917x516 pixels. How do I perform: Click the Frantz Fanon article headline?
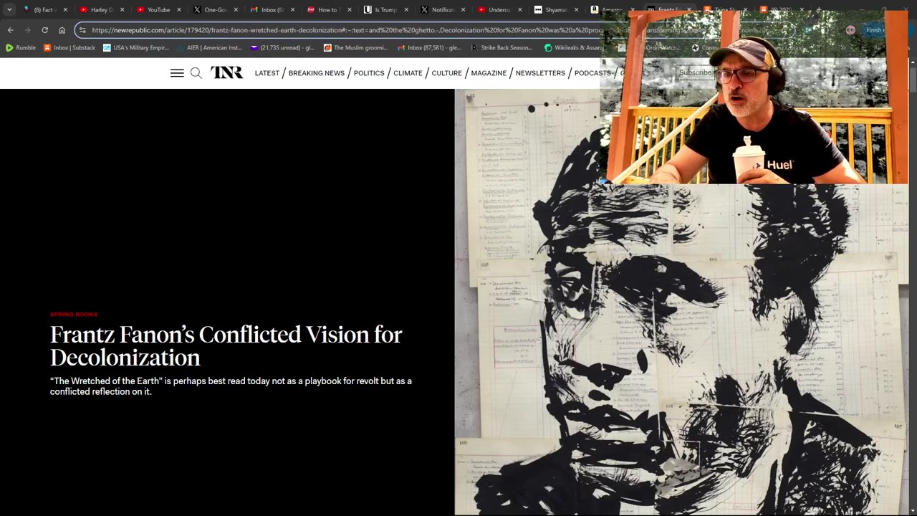click(226, 346)
